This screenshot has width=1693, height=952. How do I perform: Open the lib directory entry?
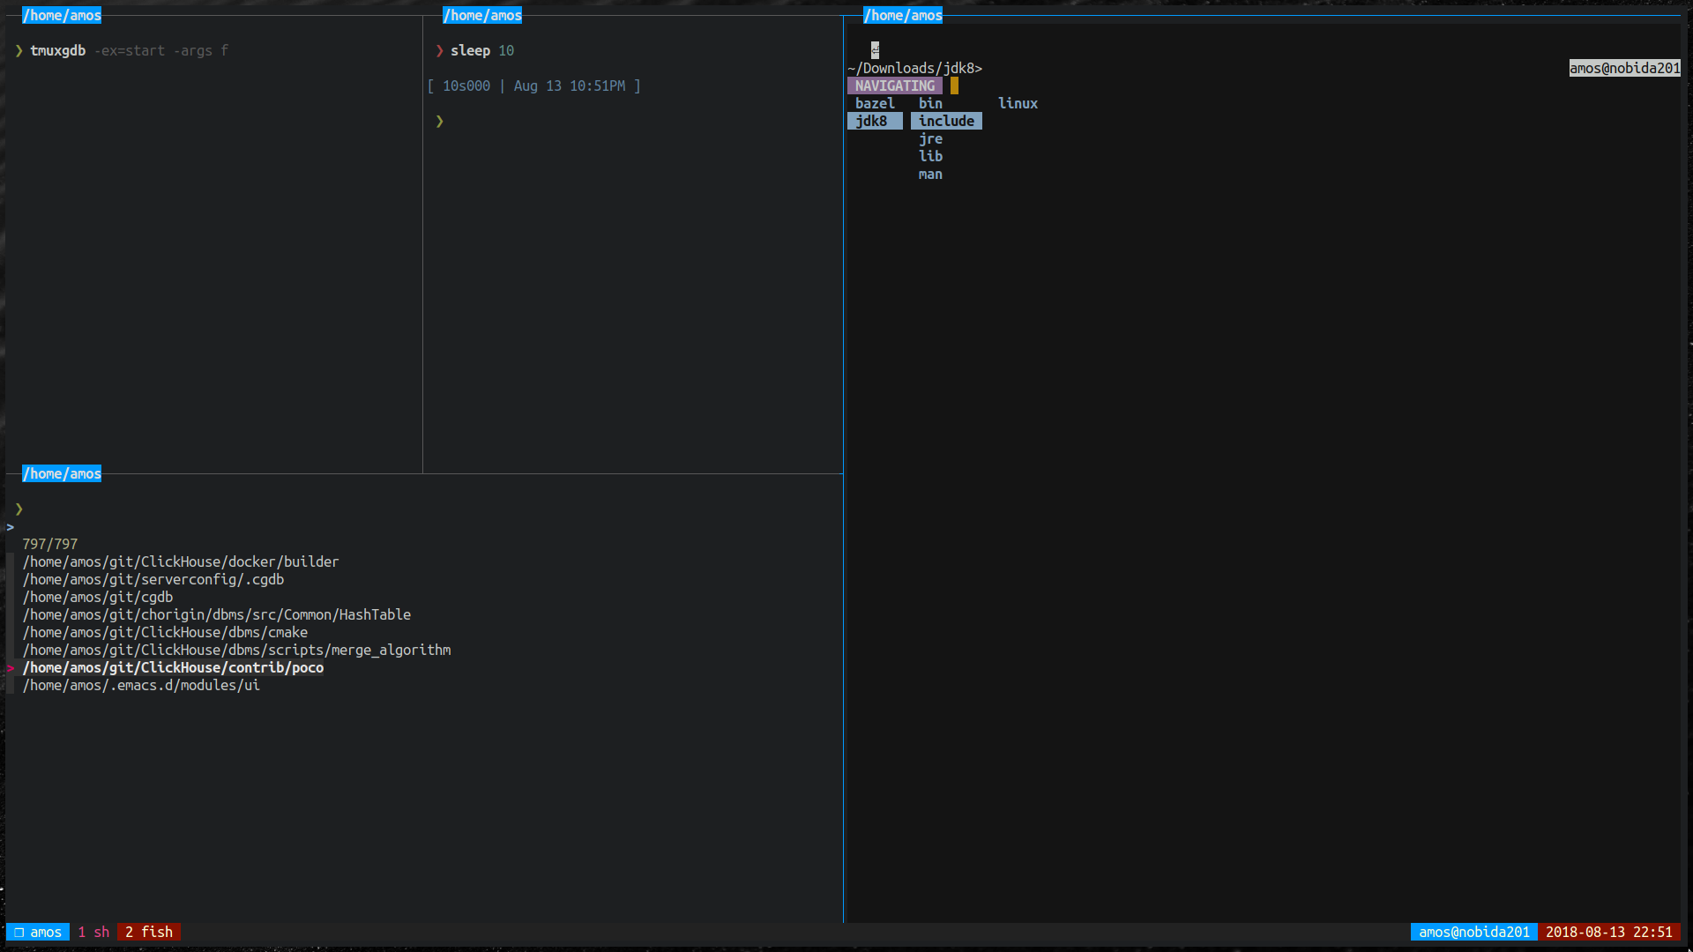pos(930,156)
